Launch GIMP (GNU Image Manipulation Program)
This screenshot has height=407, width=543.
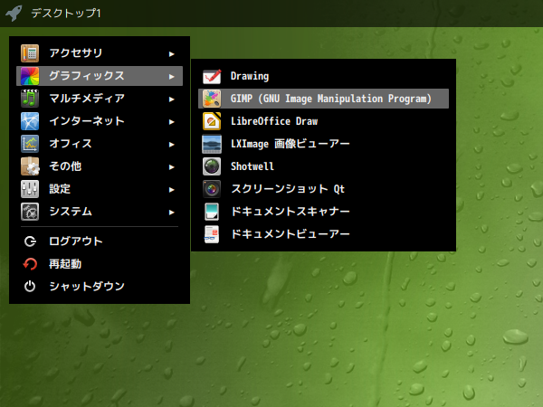323,99
